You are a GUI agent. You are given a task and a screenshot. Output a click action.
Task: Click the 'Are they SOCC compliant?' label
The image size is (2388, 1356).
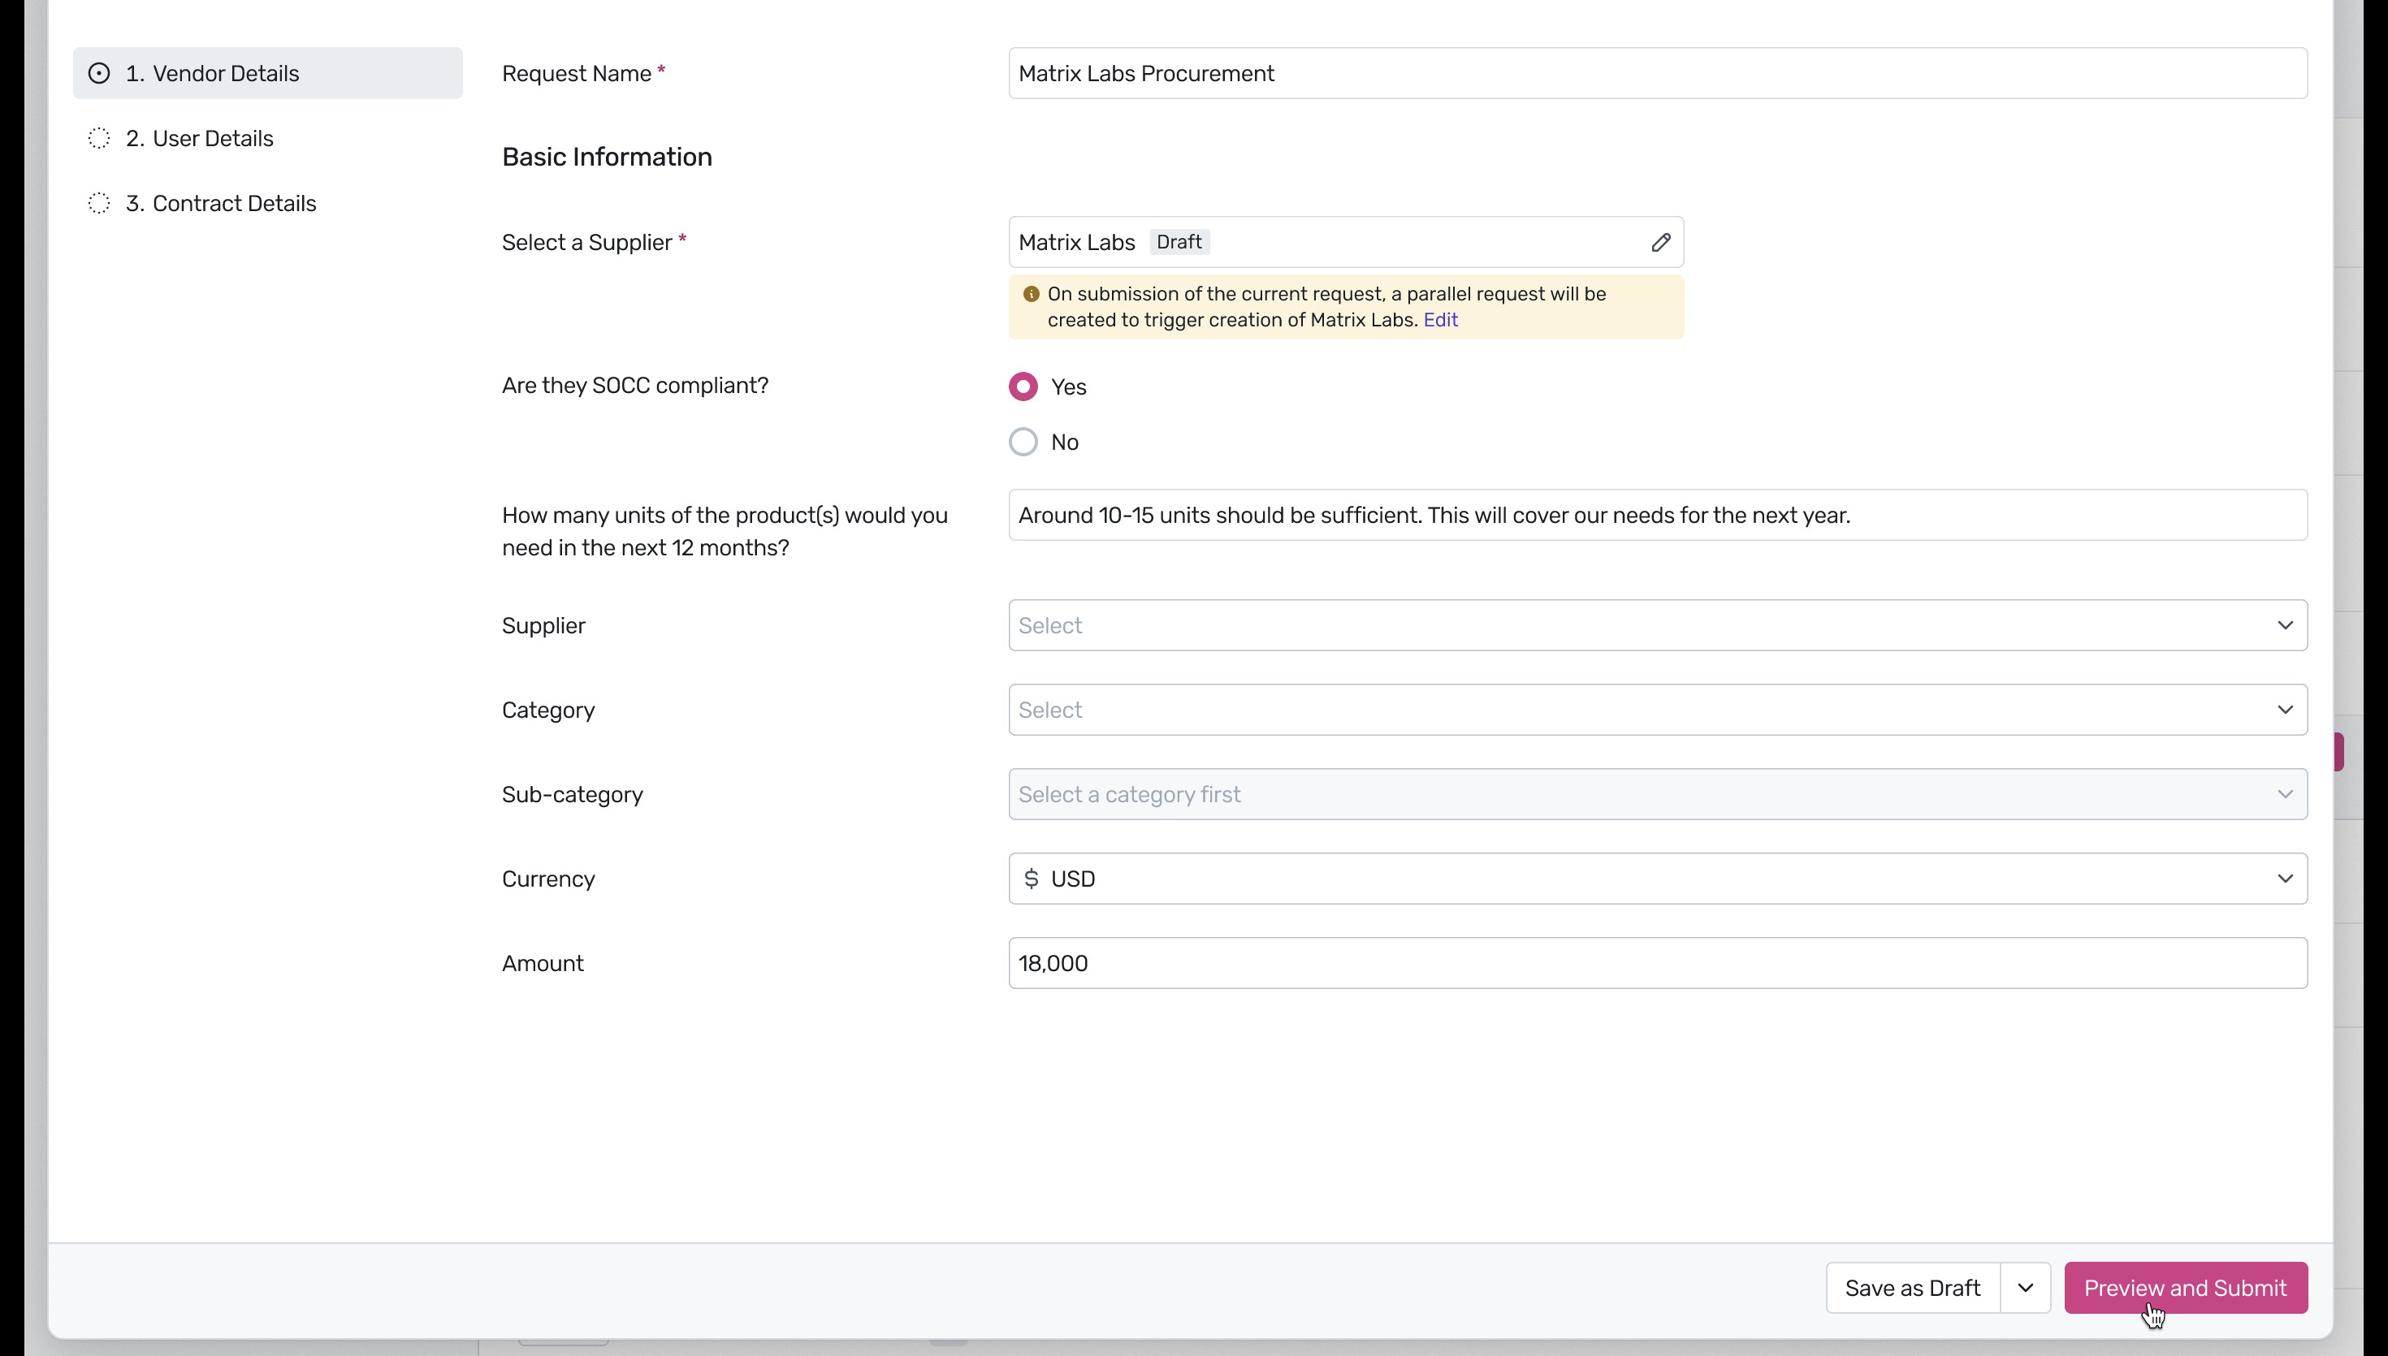(x=635, y=386)
